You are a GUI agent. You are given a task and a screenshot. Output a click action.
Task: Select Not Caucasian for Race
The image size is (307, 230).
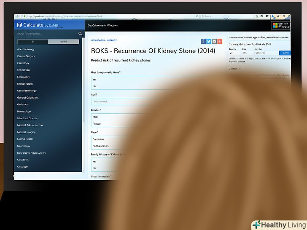point(100,146)
